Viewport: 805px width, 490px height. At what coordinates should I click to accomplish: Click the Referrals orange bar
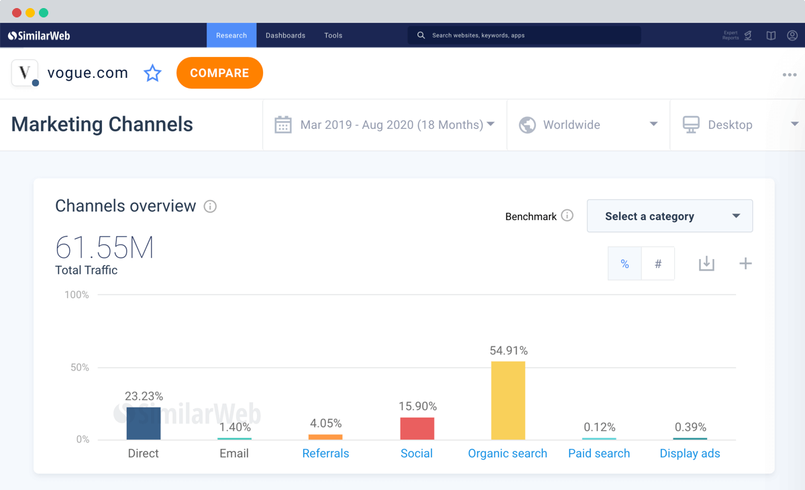[325, 438]
